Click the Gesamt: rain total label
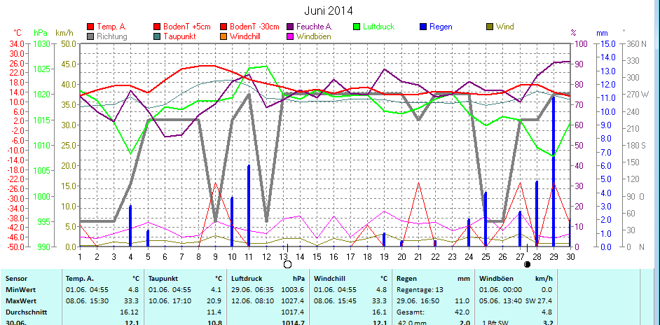The height and width of the screenshot is (325, 660). point(410,312)
